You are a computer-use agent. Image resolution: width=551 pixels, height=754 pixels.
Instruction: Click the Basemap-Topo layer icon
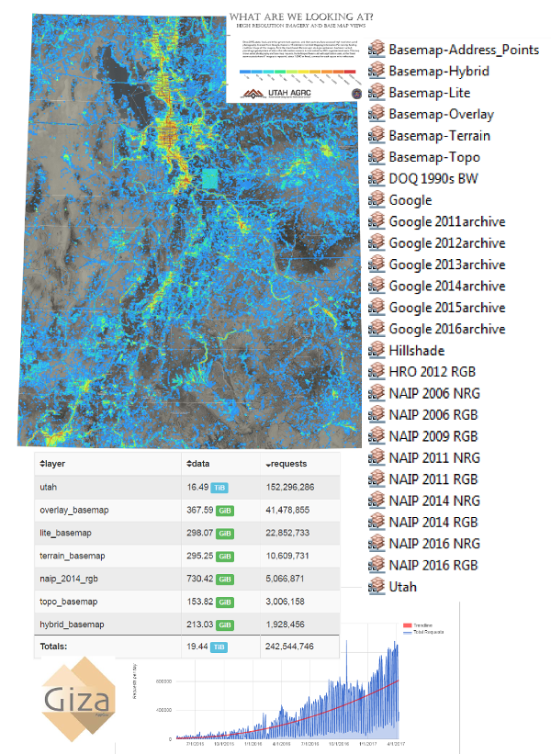(x=377, y=157)
